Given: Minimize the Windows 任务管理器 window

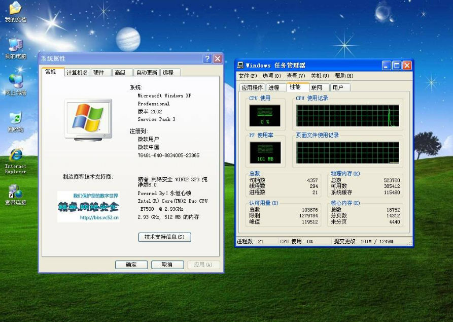Looking at the screenshot, I should (x=387, y=66).
